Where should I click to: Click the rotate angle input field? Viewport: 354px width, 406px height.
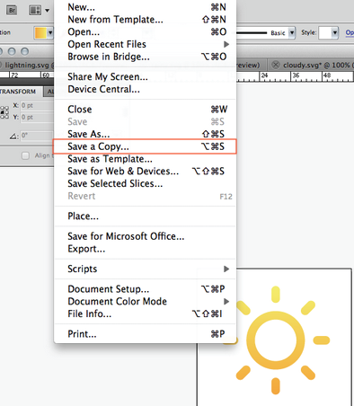(38, 136)
